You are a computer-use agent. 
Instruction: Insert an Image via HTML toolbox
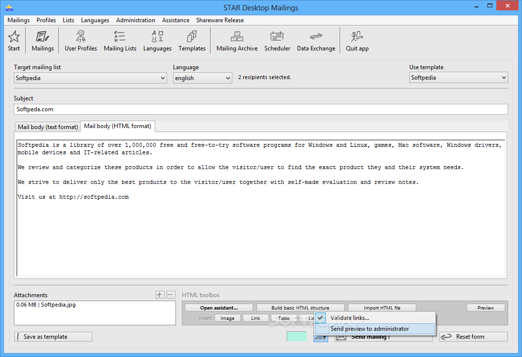coord(227,318)
